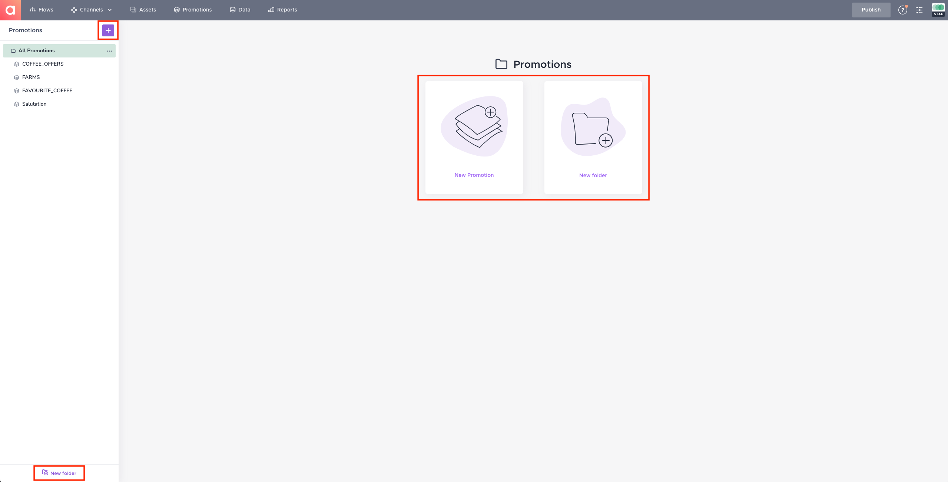The image size is (948, 482).
Task: Select the COFFEE_OFFERS promotion
Action: (x=43, y=64)
